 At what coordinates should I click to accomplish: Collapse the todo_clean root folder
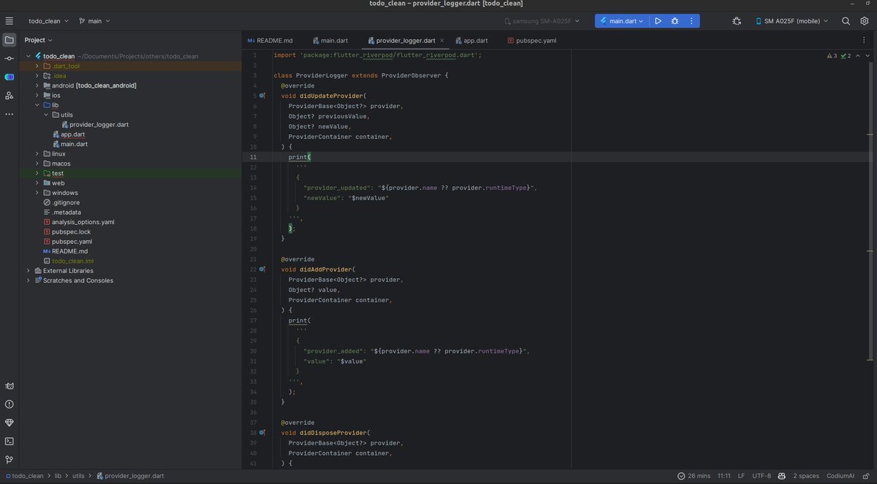coord(28,56)
